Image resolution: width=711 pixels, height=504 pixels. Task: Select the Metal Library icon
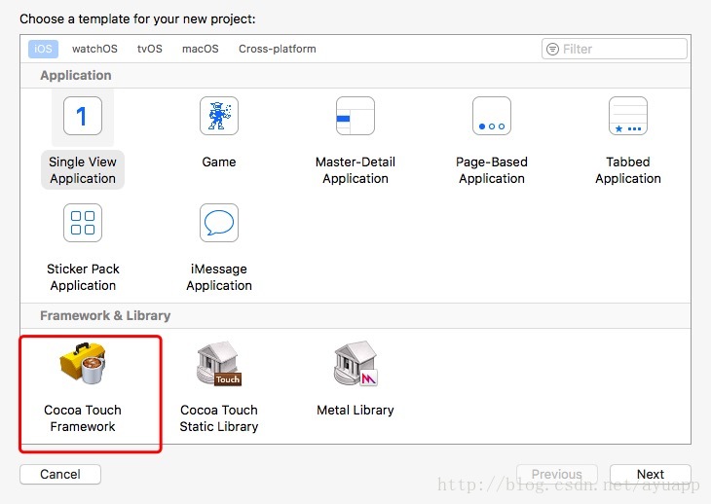tap(355, 364)
